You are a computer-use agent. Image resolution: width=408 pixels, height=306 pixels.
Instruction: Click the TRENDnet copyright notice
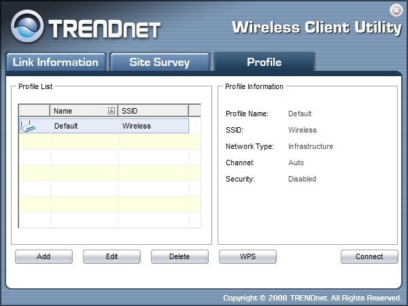pos(312,298)
